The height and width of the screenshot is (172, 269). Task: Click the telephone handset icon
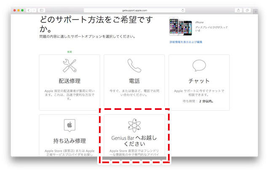pos(134,66)
